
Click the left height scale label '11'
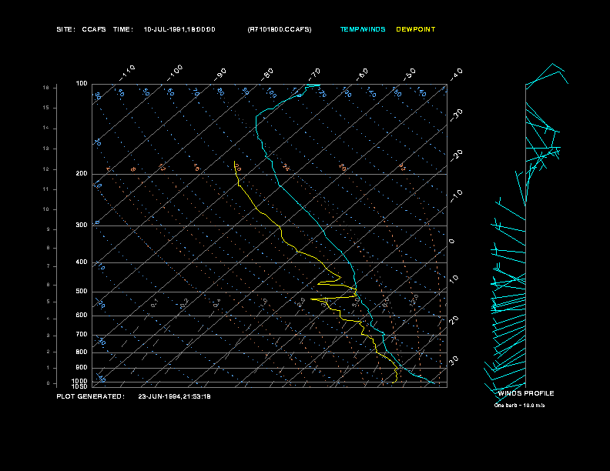[46, 189]
